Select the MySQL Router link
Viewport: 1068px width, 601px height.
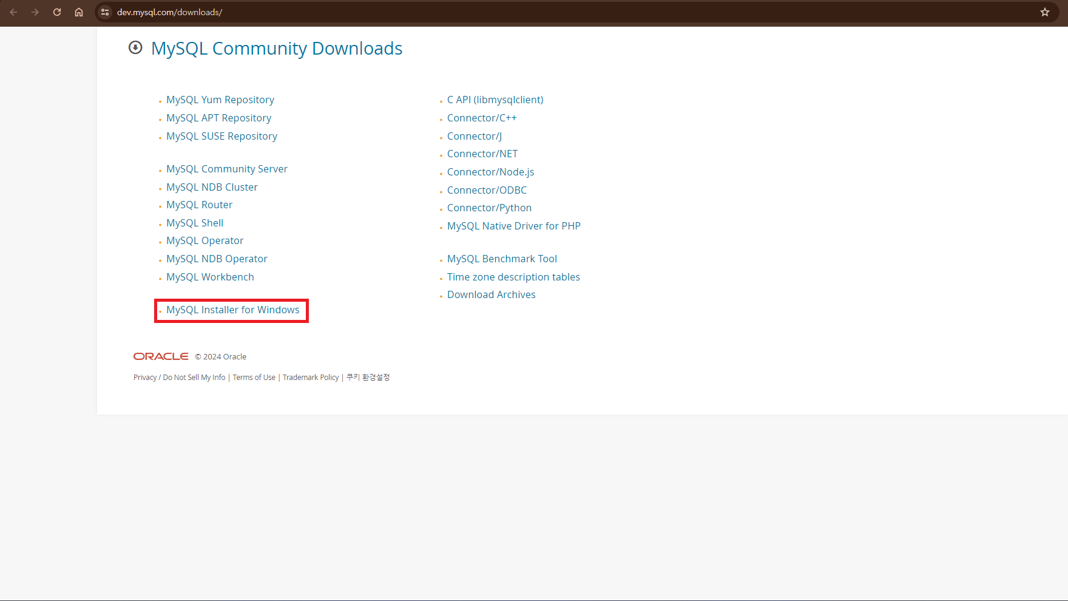tap(199, 205)
